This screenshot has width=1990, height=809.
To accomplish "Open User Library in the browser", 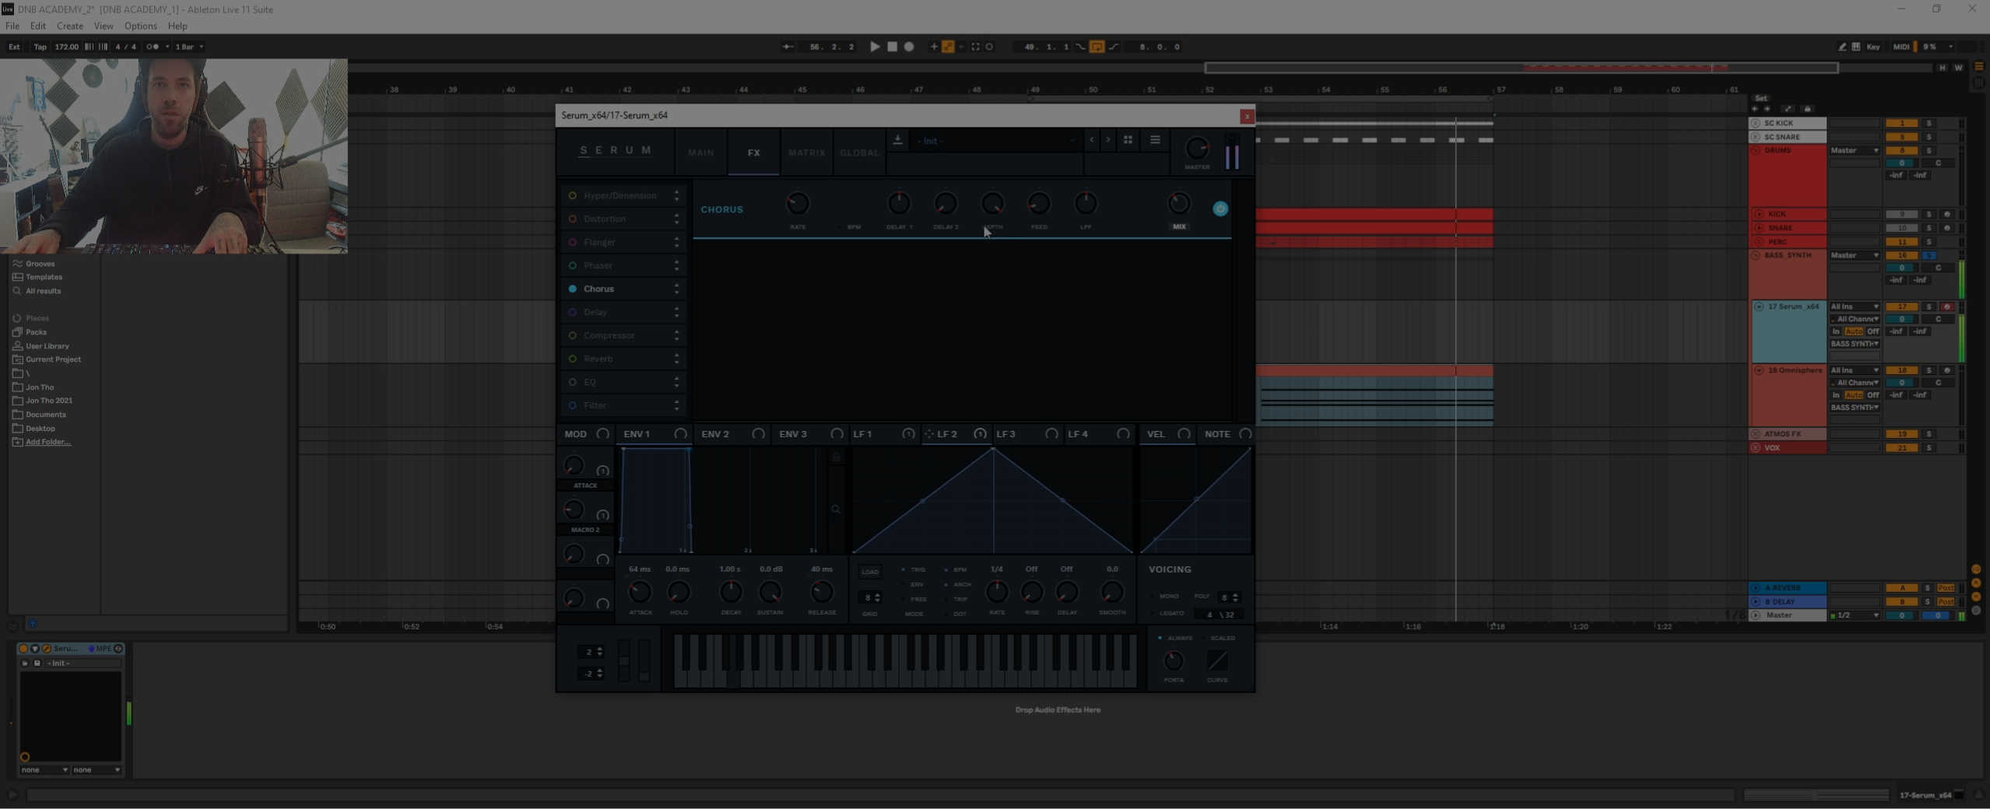I will (47, 346).
